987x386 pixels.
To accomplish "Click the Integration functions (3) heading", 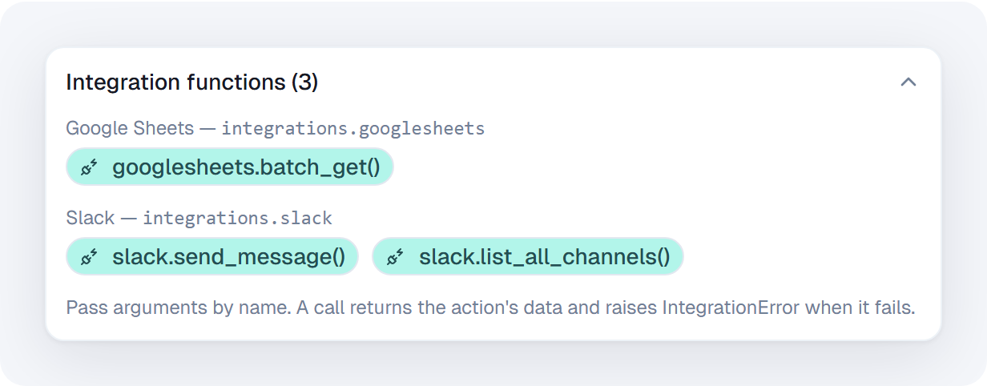I will point(192,82).
